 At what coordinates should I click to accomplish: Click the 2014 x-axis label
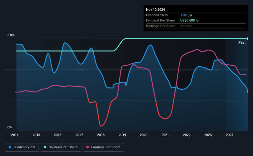[x=15, y=135]
